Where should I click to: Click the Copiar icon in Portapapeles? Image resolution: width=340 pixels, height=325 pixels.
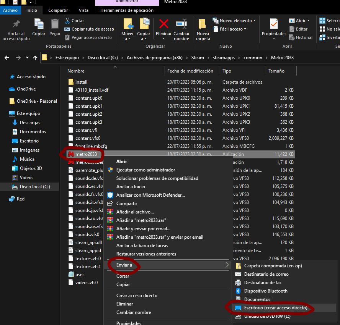[x=39, y=24]
